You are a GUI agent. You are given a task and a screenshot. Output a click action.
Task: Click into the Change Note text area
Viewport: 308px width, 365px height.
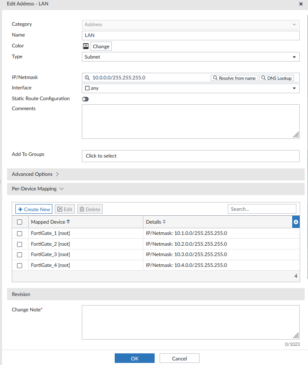pos(190,322)
